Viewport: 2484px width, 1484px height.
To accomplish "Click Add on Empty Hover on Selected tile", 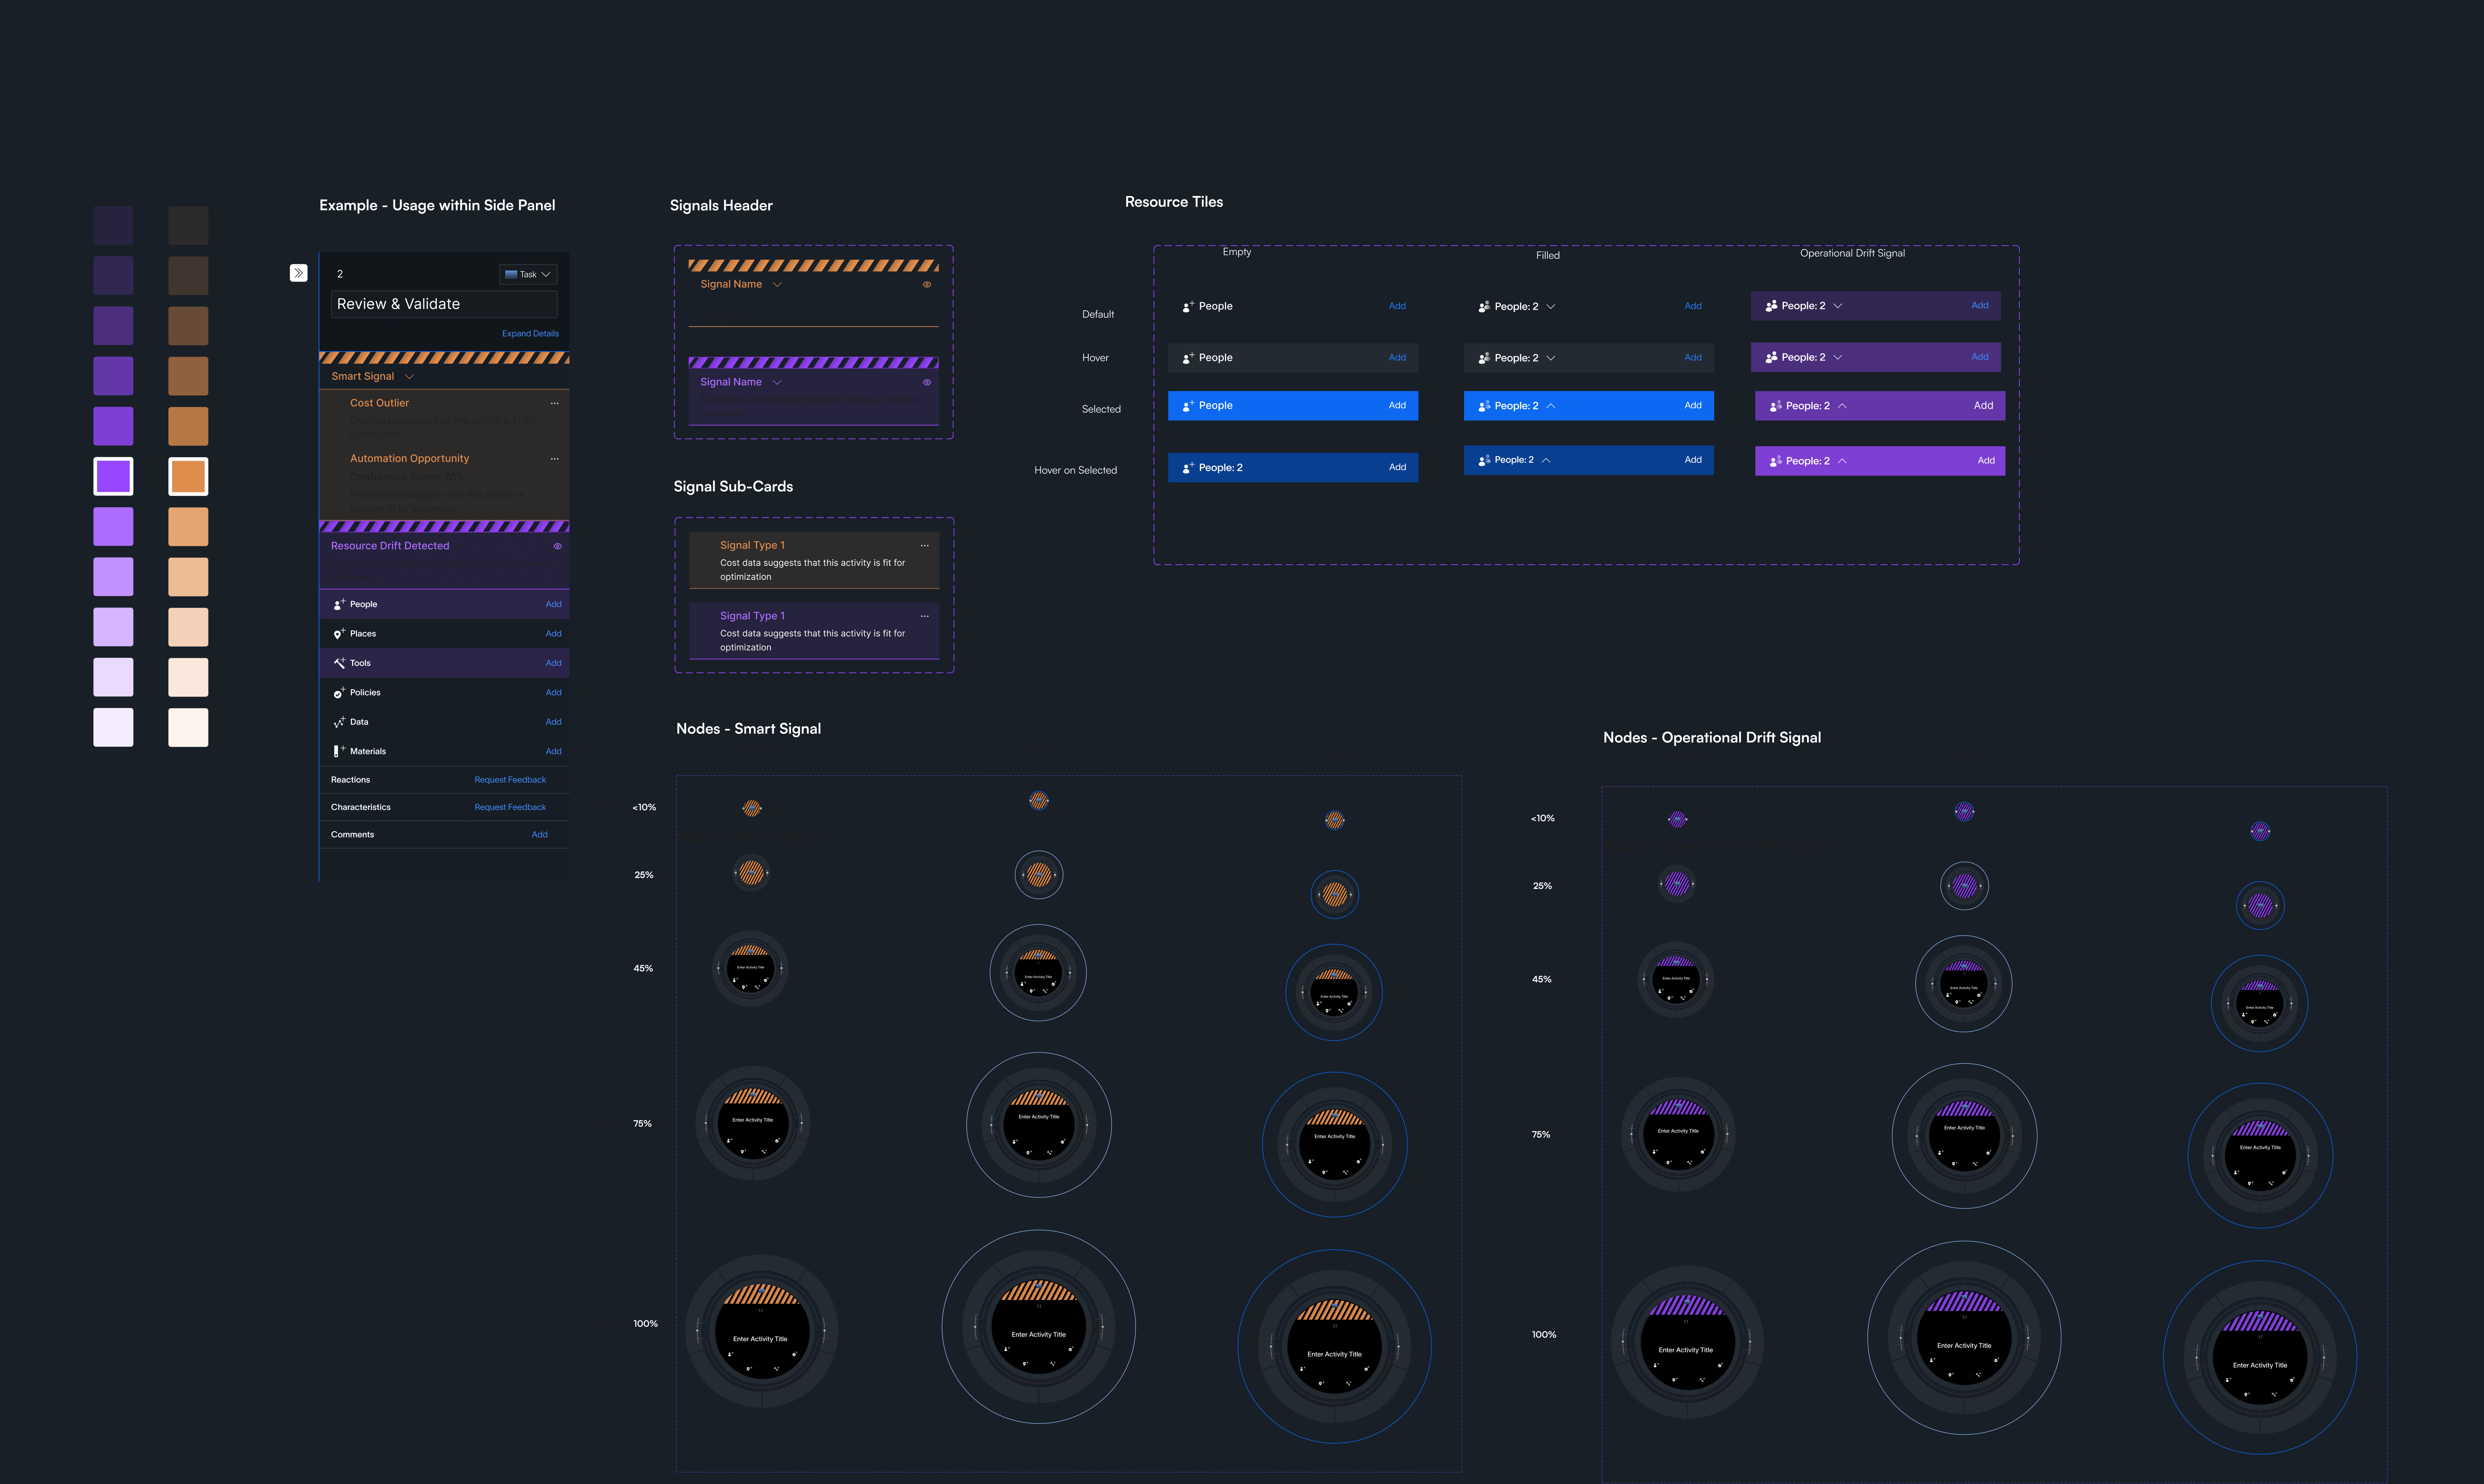I will pos(1397,467).
